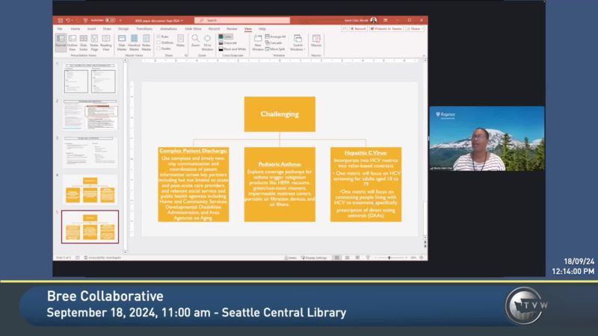Open the Notes Page view
Viewport: 598px width, 336px height.
pos(94,41)
